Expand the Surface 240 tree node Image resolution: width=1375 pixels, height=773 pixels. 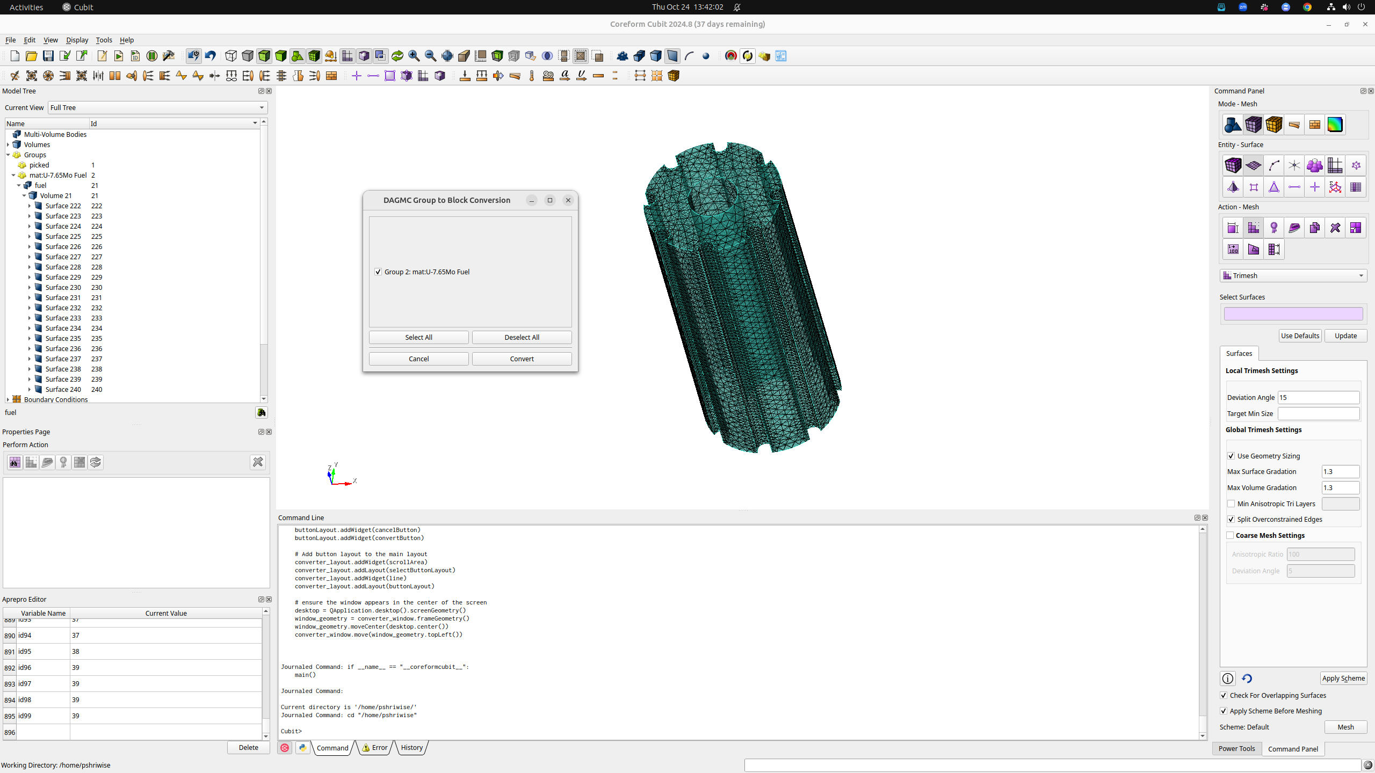(30, 389)
